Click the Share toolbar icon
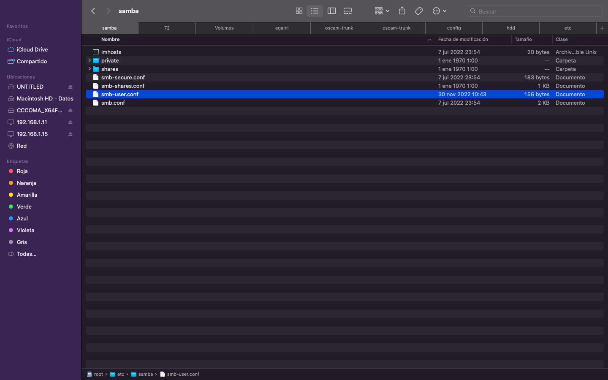Viewport: 608px width, 380px height. click(402, 11)
